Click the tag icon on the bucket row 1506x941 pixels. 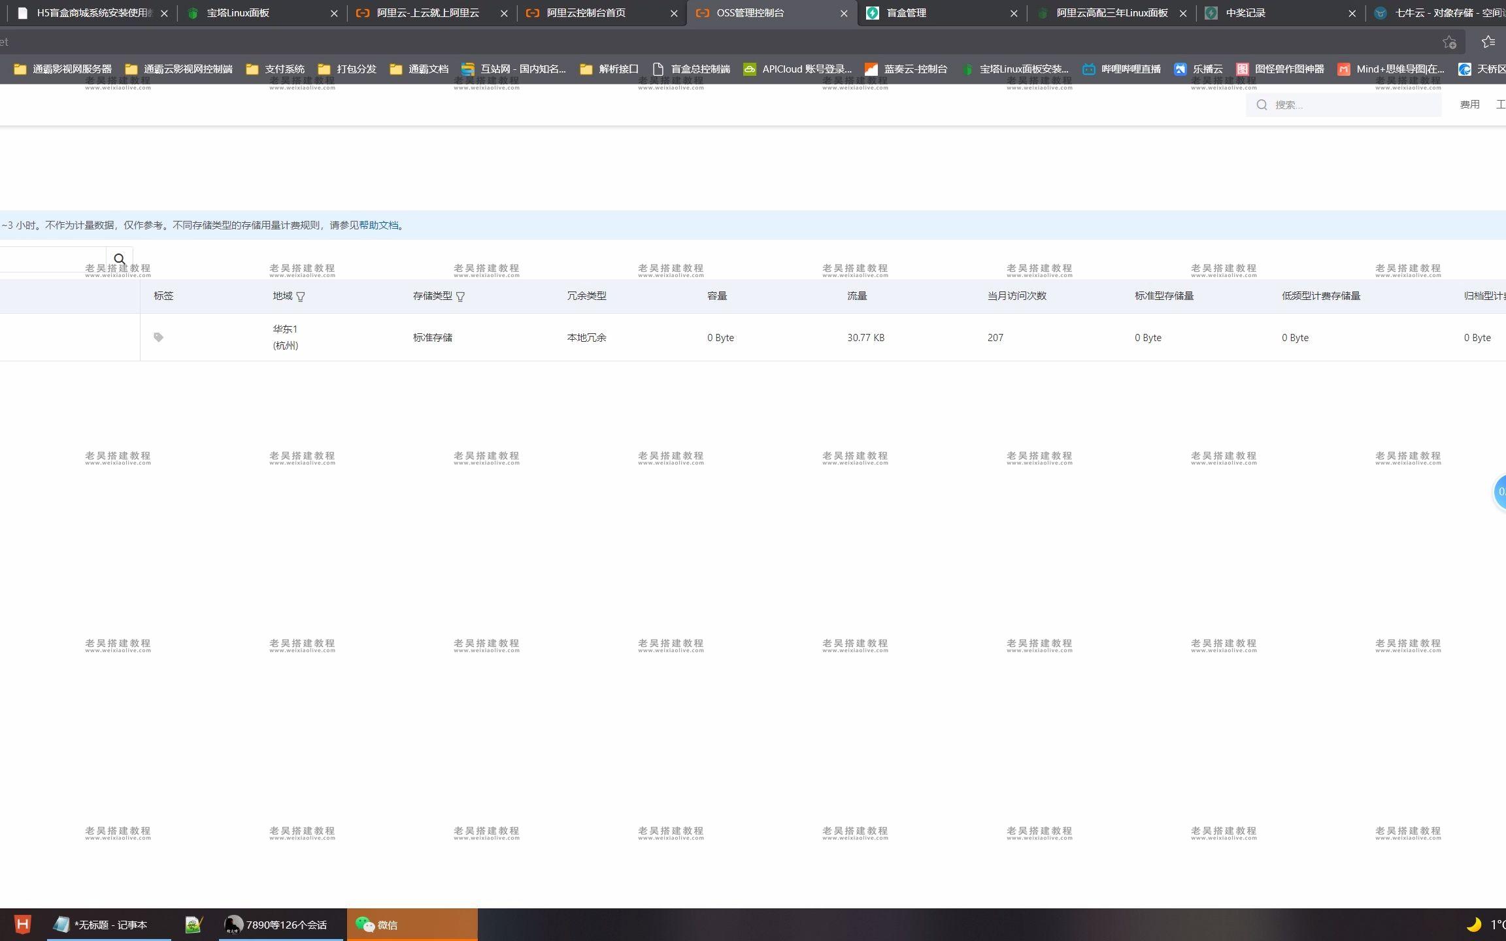tap(159, 336)
